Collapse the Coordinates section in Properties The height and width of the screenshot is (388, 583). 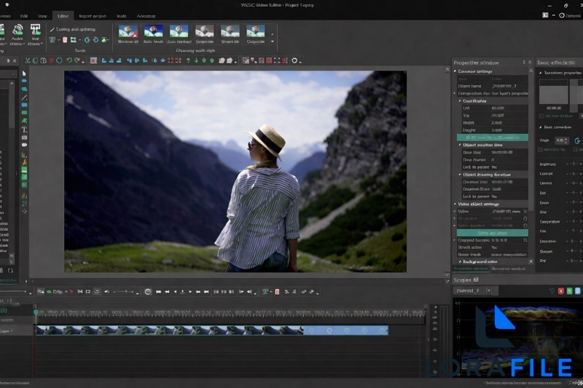460,100
